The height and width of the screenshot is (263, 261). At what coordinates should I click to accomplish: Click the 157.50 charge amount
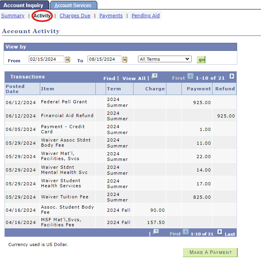tap(156, 222)
